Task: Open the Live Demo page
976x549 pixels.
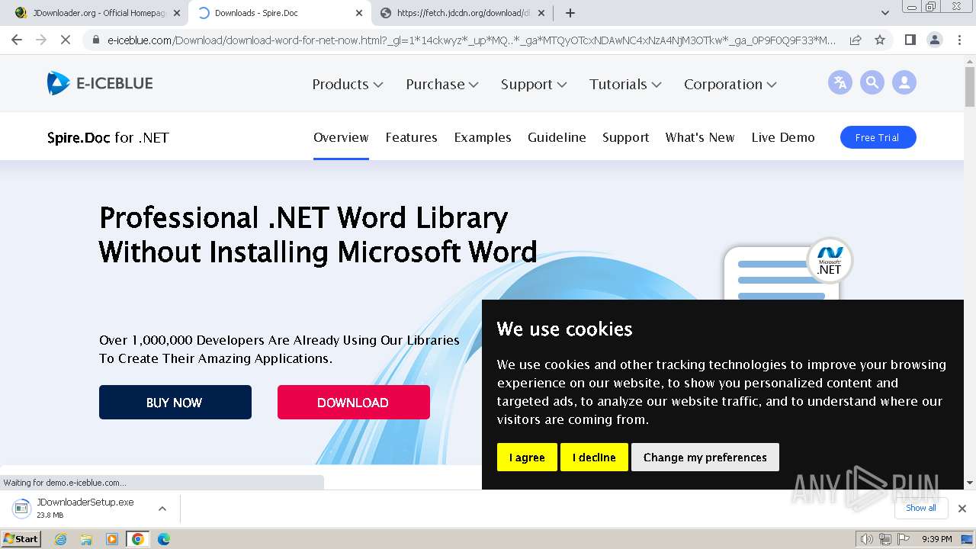Action: [783, 137]
